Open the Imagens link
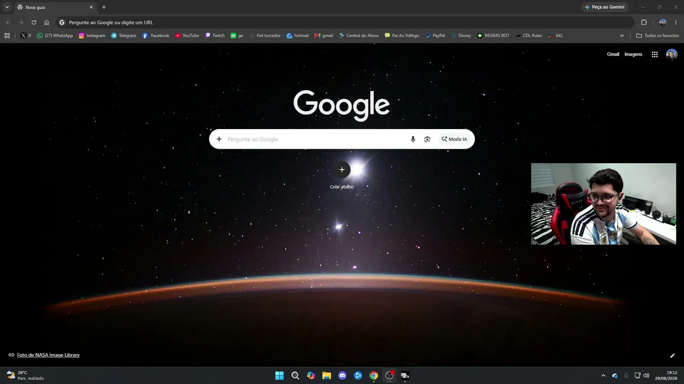 pos(633,54)
